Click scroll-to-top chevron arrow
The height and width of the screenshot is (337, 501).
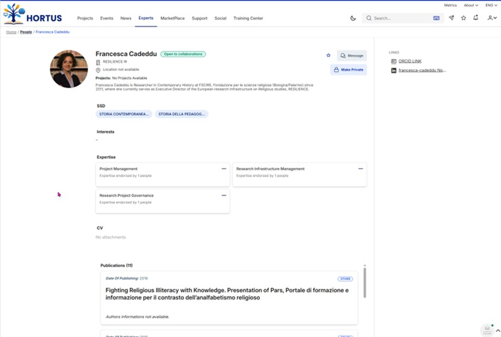pos(498,330)
